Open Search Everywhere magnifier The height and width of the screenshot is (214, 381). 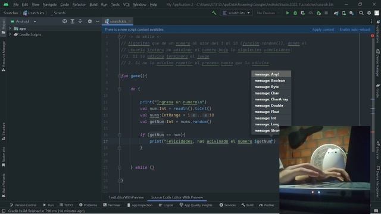point(361,13)
